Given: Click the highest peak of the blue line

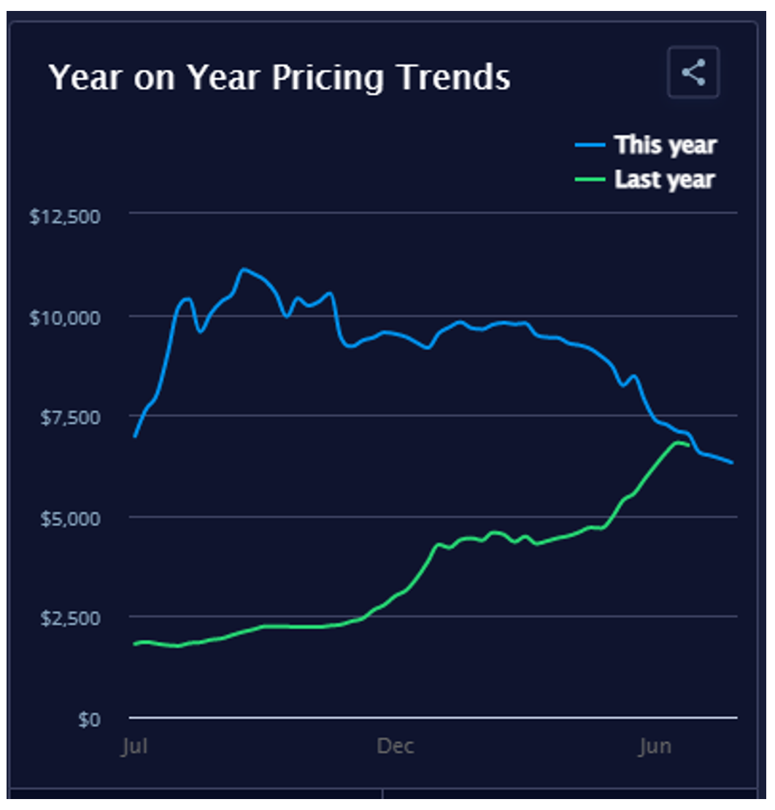Looking at the screenshot, I should [x=244, y=269].
